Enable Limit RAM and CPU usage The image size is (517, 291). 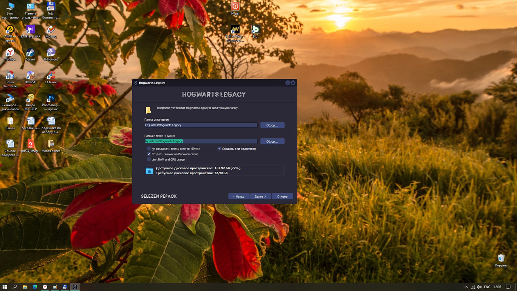[x=149, y=159]
